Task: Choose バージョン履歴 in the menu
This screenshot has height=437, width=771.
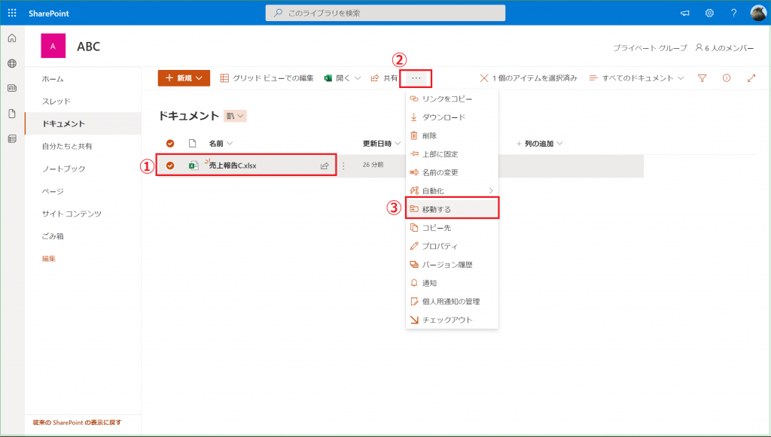Action: point(452,265)
